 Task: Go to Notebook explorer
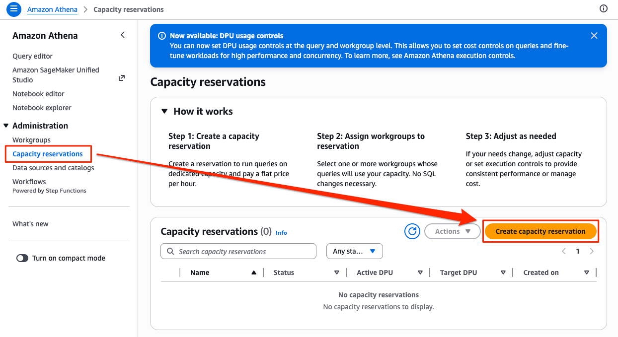(42, 108)
